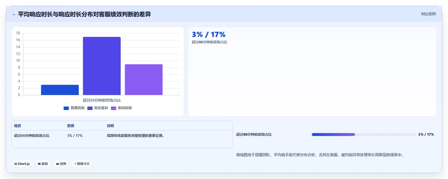Click the 说明 table column header
The height and width of the screenshot is (179, 448).
coord(110,126)
